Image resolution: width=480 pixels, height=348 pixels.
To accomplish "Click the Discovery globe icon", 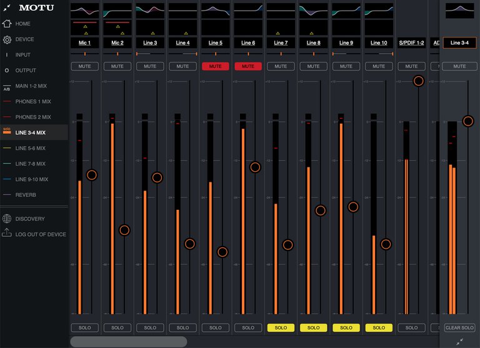I will pos(7,219).
